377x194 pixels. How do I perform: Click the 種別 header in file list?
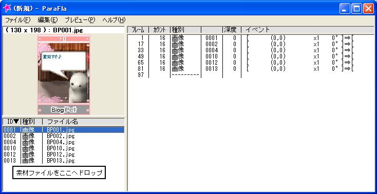point(32,122)
